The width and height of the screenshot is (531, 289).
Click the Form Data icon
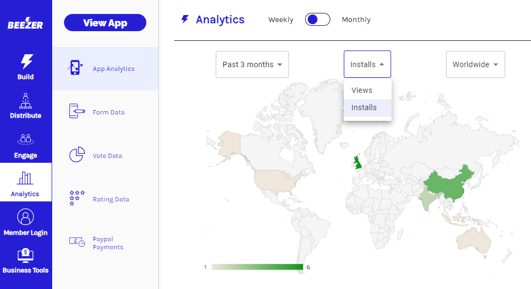click(x=77, y=112)
